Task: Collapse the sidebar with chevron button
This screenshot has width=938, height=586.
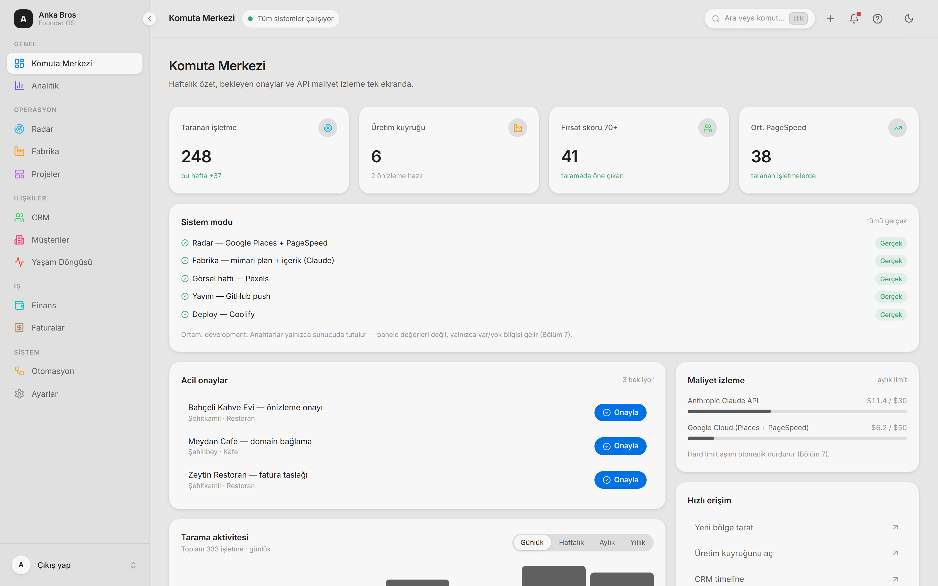Action: tap(149, 18)
